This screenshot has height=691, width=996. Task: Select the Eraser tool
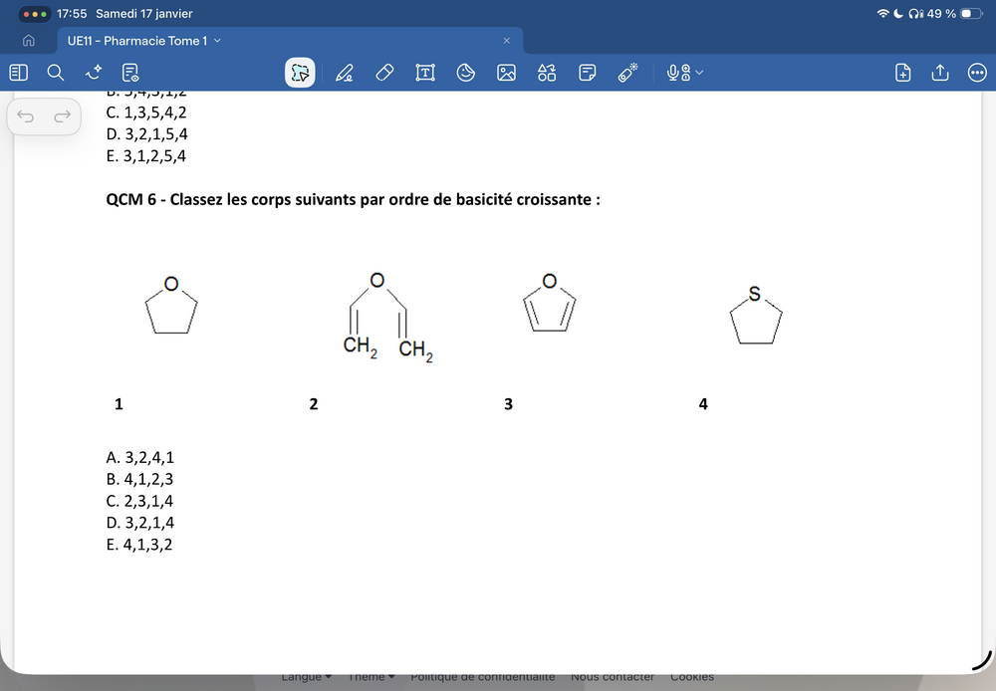click(384, 72)
